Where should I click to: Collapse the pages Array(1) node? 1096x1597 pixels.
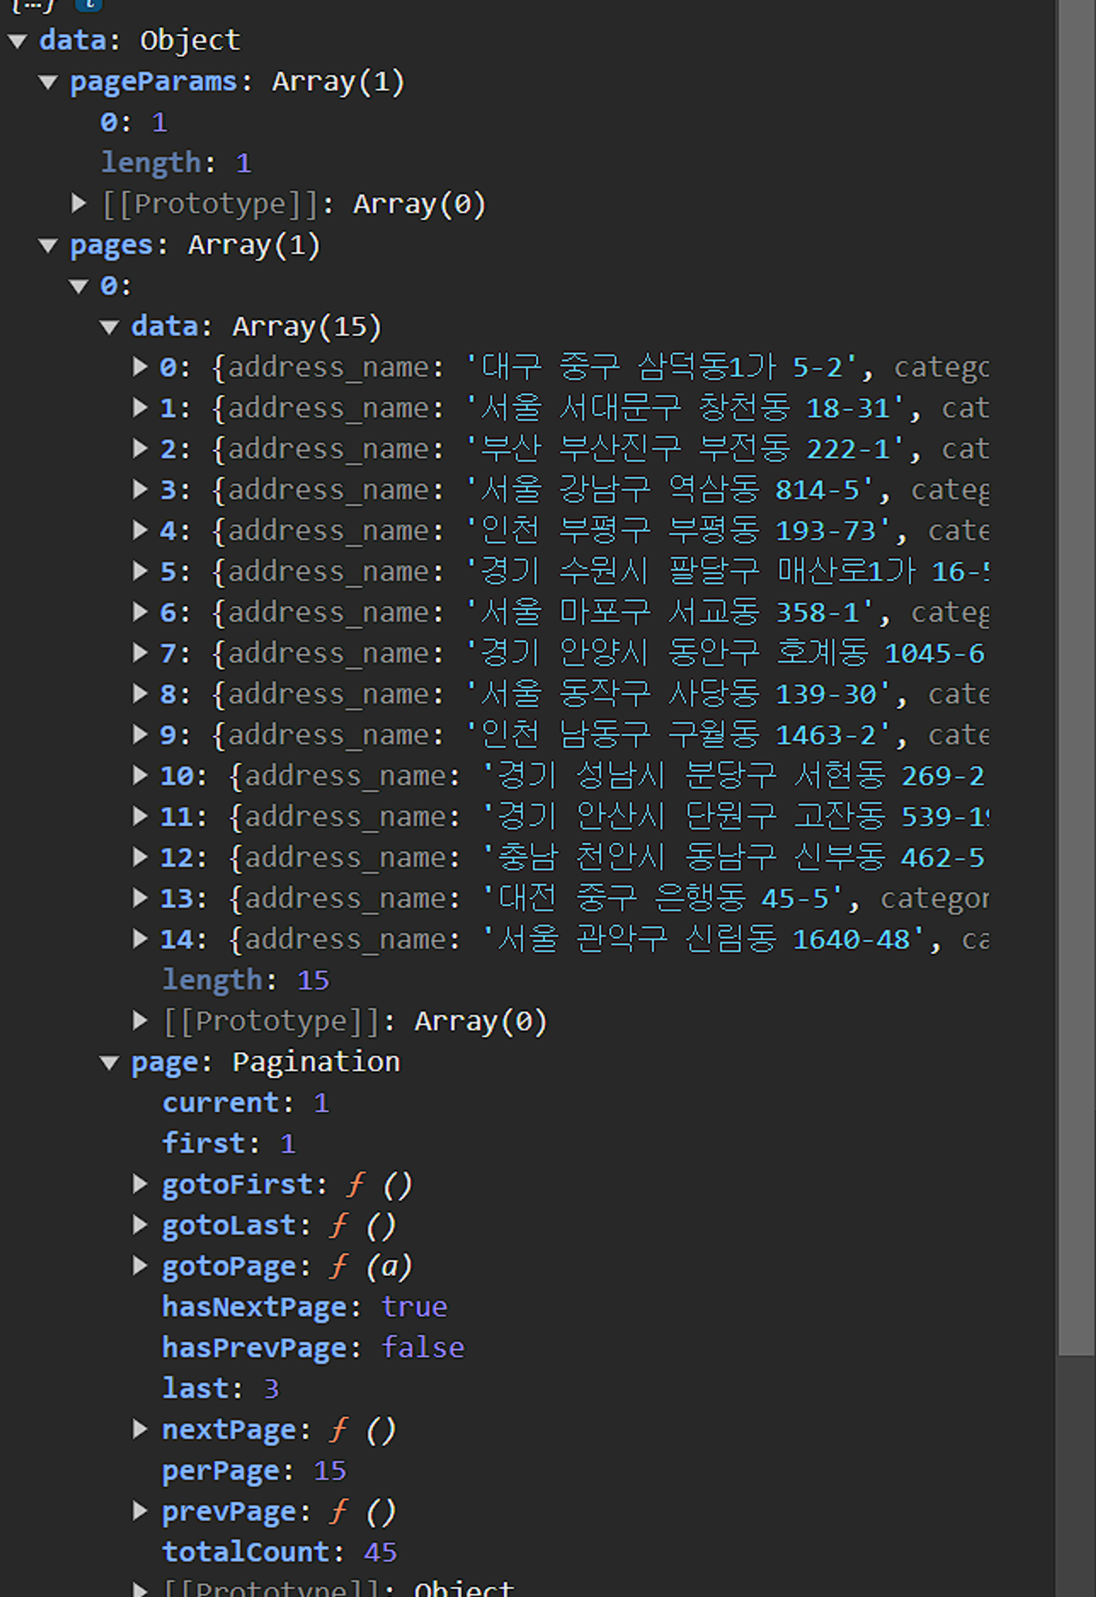pos(48,246)
